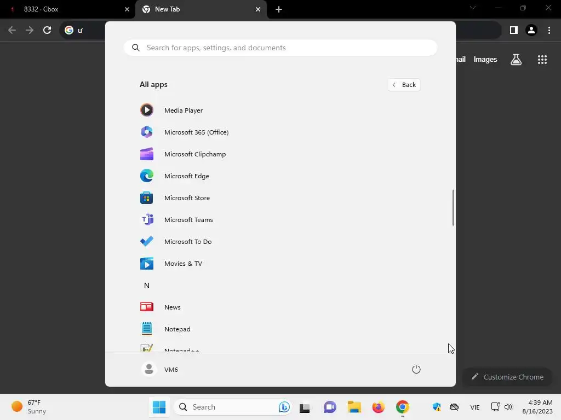The image size is (561, 420).
Task: Click the Microsoft To Do text label
Action: [x=188, y=241]
